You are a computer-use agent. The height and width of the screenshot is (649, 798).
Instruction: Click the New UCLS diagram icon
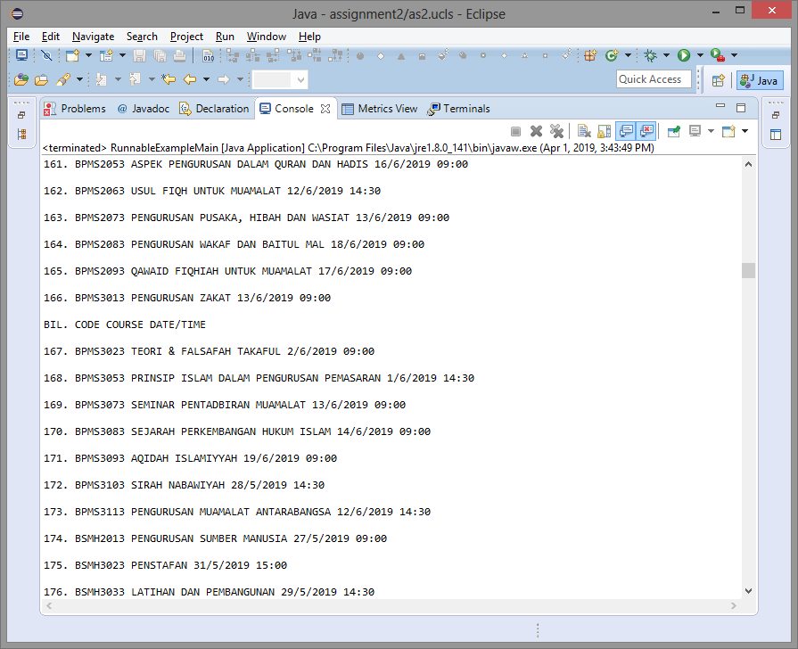click(106, 55)
